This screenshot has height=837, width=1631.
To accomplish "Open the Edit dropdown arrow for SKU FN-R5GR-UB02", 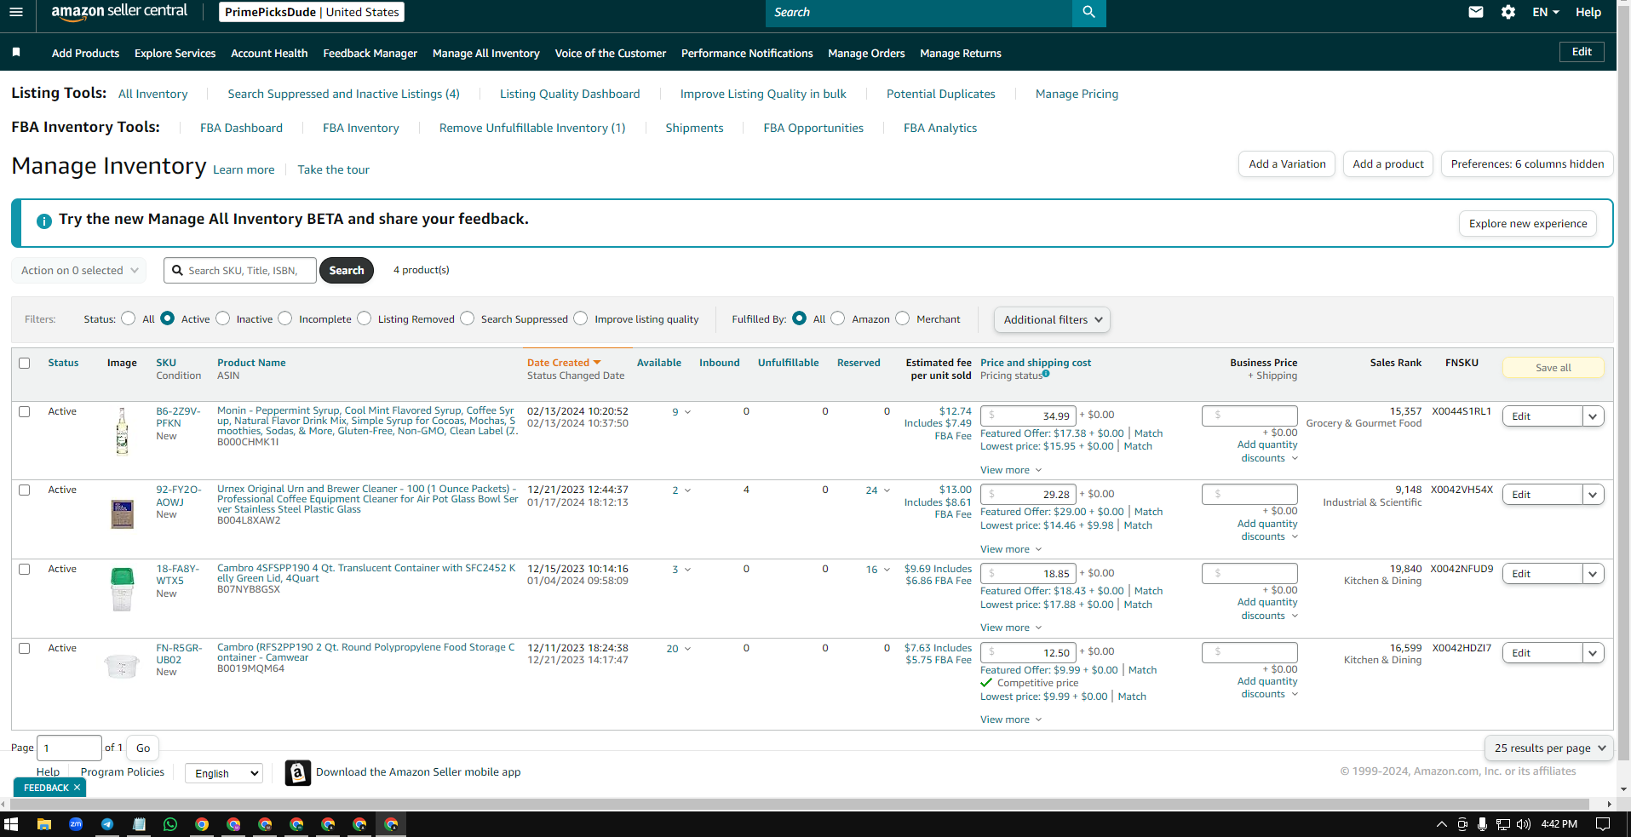I will [x=1593, y=653].
